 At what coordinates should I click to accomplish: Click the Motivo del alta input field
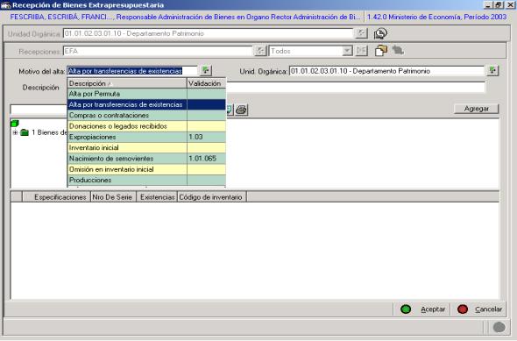(x=132, y=71)
